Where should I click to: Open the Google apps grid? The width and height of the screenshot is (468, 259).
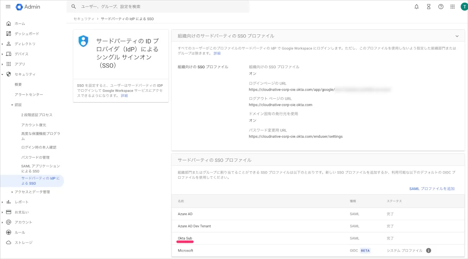(x=452, y=7)
